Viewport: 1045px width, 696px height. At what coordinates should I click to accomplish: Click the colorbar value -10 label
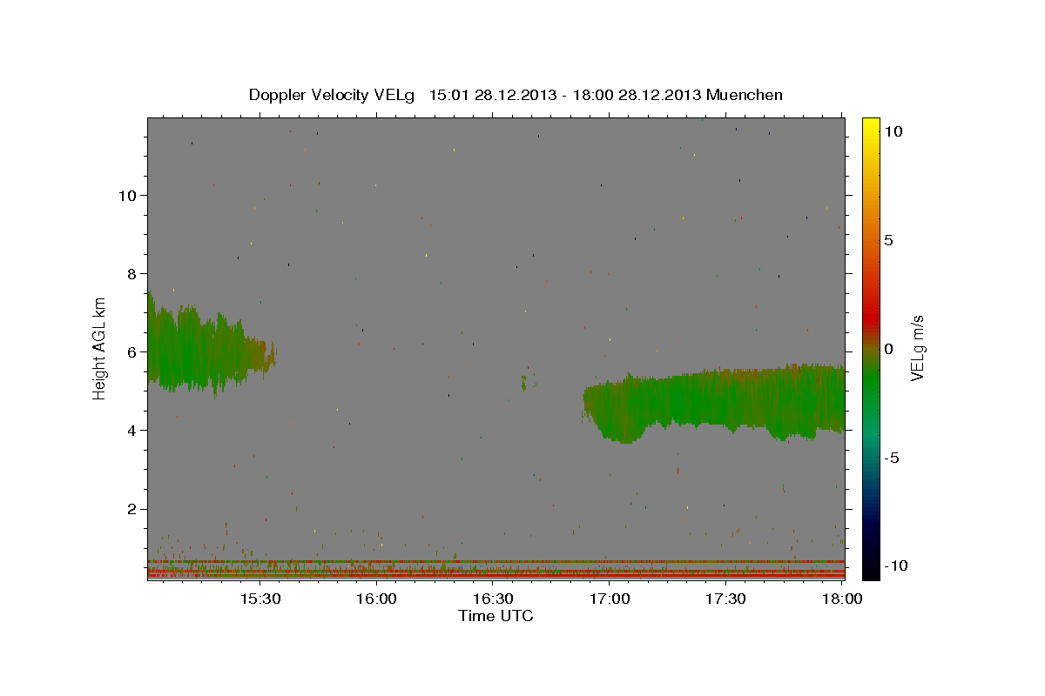click(894, 566)
